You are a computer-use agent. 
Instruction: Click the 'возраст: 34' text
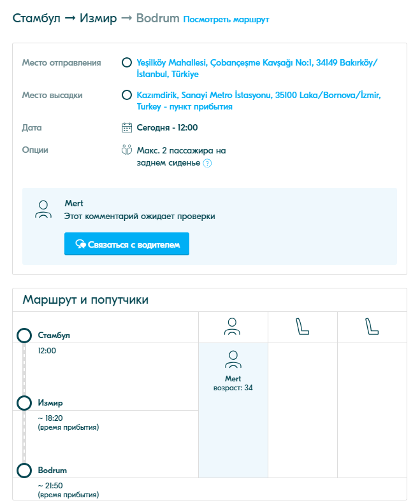point(233,388)
